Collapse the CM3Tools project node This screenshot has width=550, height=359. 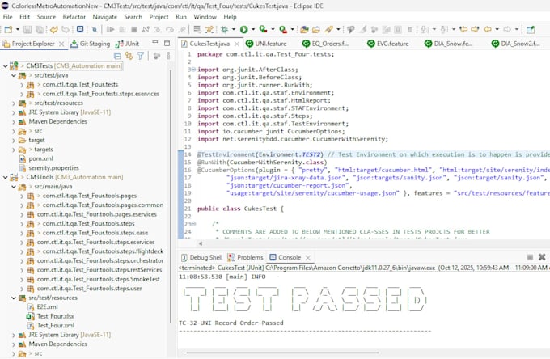[6, 177]
